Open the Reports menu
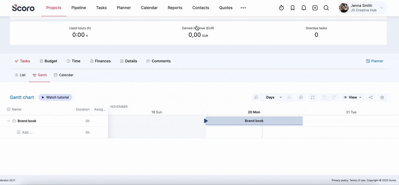Viewport: 399px width, 185px height. tap(175, 8)
